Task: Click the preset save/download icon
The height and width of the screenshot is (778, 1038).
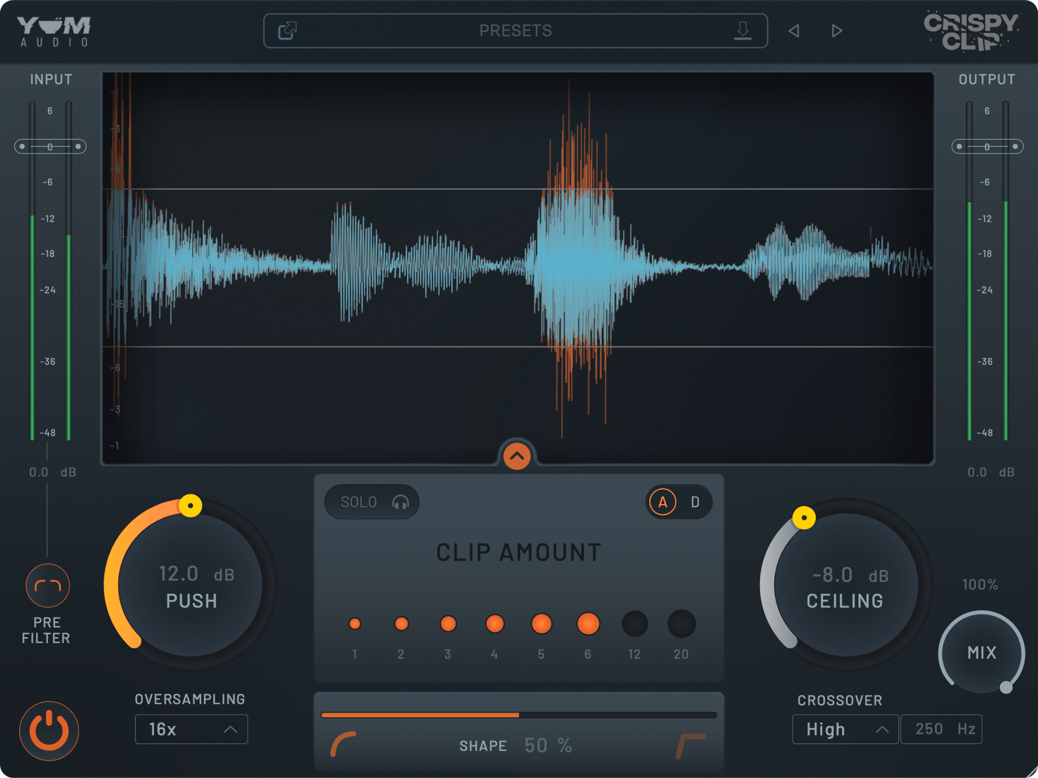Action: [x=742, y=30]
